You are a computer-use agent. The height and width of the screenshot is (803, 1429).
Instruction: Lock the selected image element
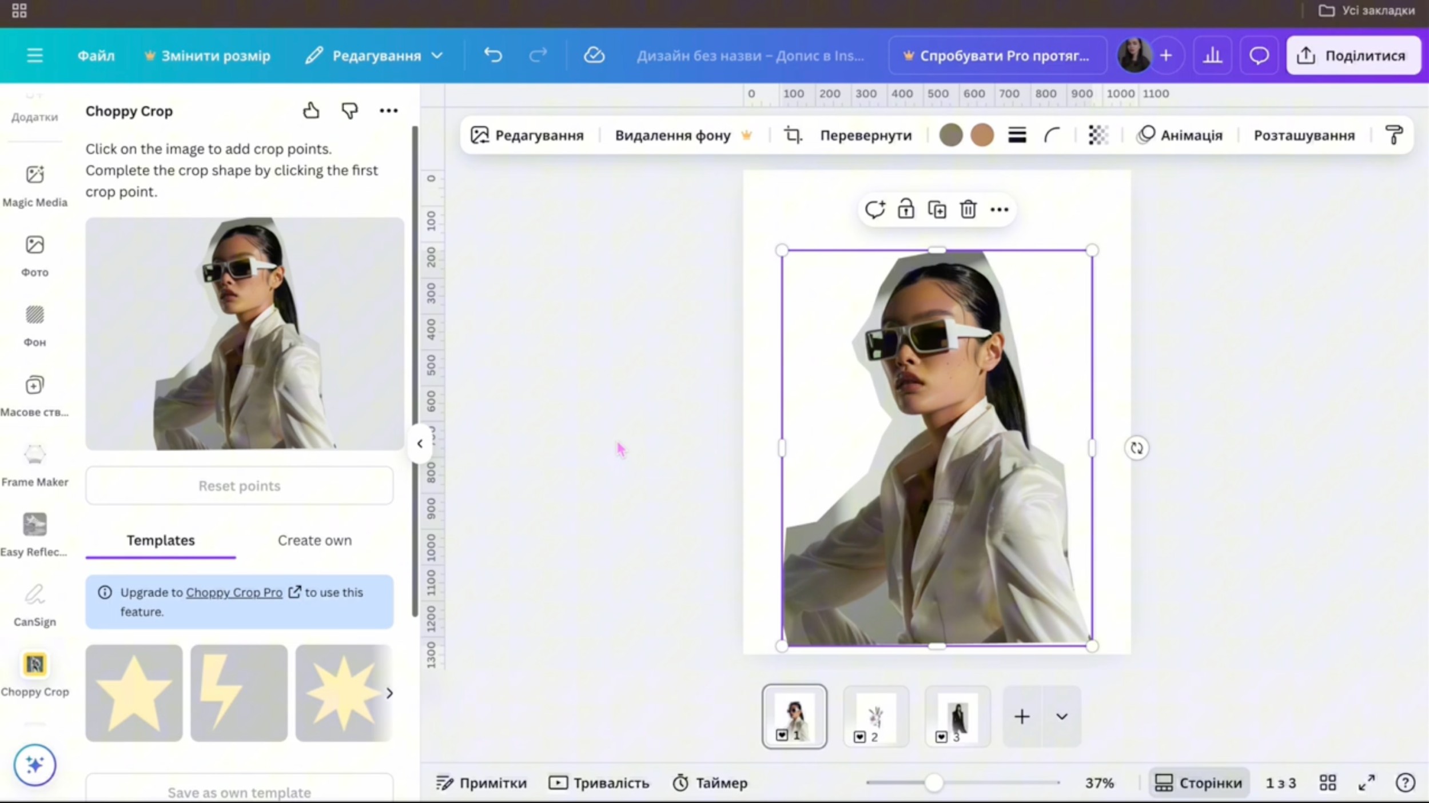[906, 210]
